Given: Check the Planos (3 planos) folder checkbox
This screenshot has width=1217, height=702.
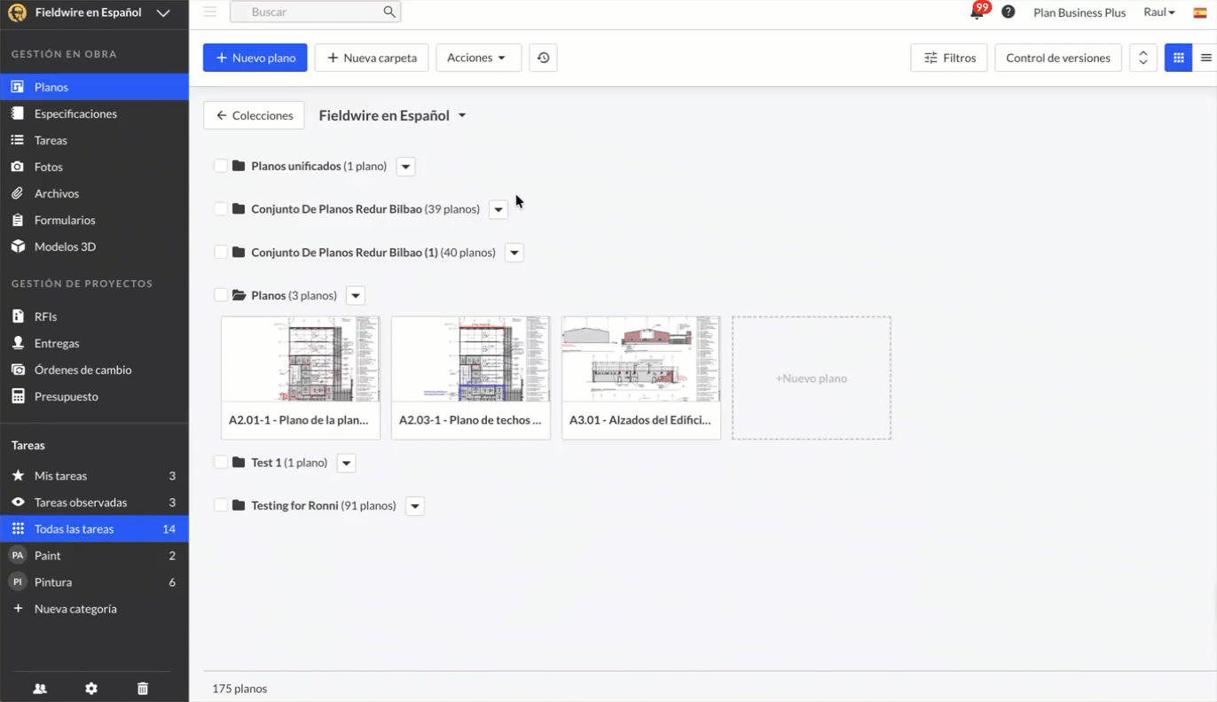Looking at the screenshot, I should pos(221,295).
